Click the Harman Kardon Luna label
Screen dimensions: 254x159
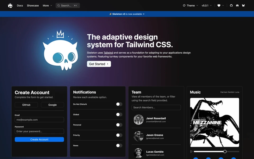coord(230,92)
